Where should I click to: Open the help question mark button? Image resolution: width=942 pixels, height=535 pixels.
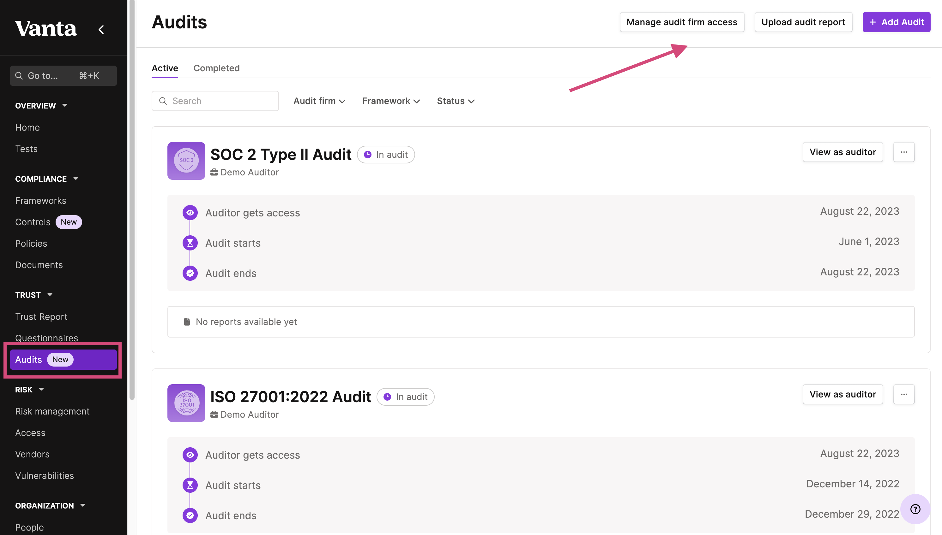(x=915, y=509)
